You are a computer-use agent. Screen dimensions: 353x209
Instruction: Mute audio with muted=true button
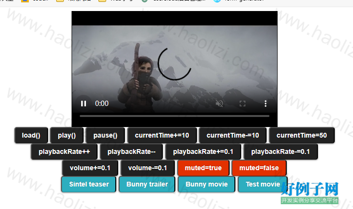203,168
